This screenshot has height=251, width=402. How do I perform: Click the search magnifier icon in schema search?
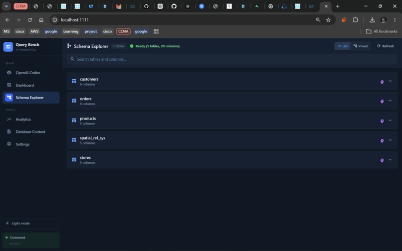[x=72, y=59]
